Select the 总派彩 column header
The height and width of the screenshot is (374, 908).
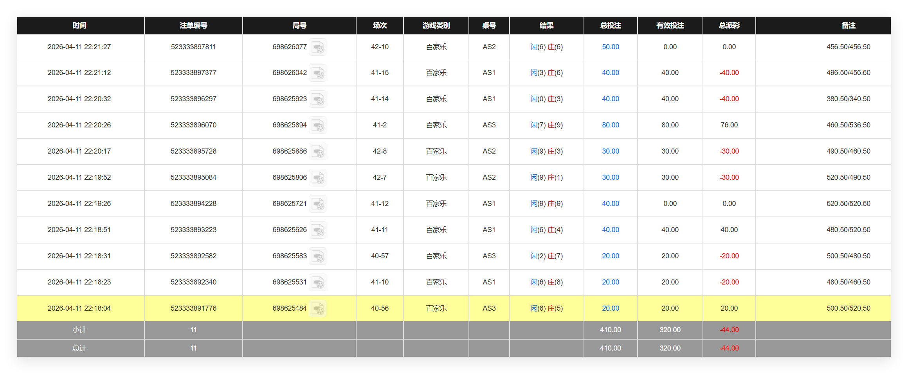click(729, 25)
